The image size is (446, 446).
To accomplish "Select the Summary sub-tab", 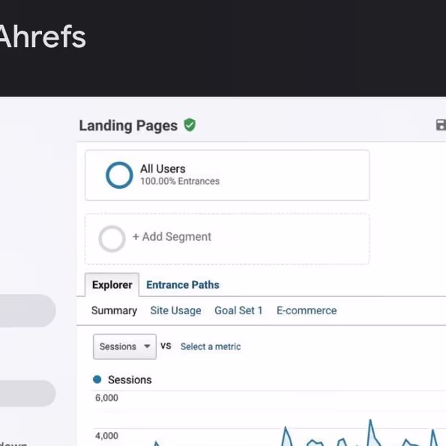I will click(x=114, y=311).
